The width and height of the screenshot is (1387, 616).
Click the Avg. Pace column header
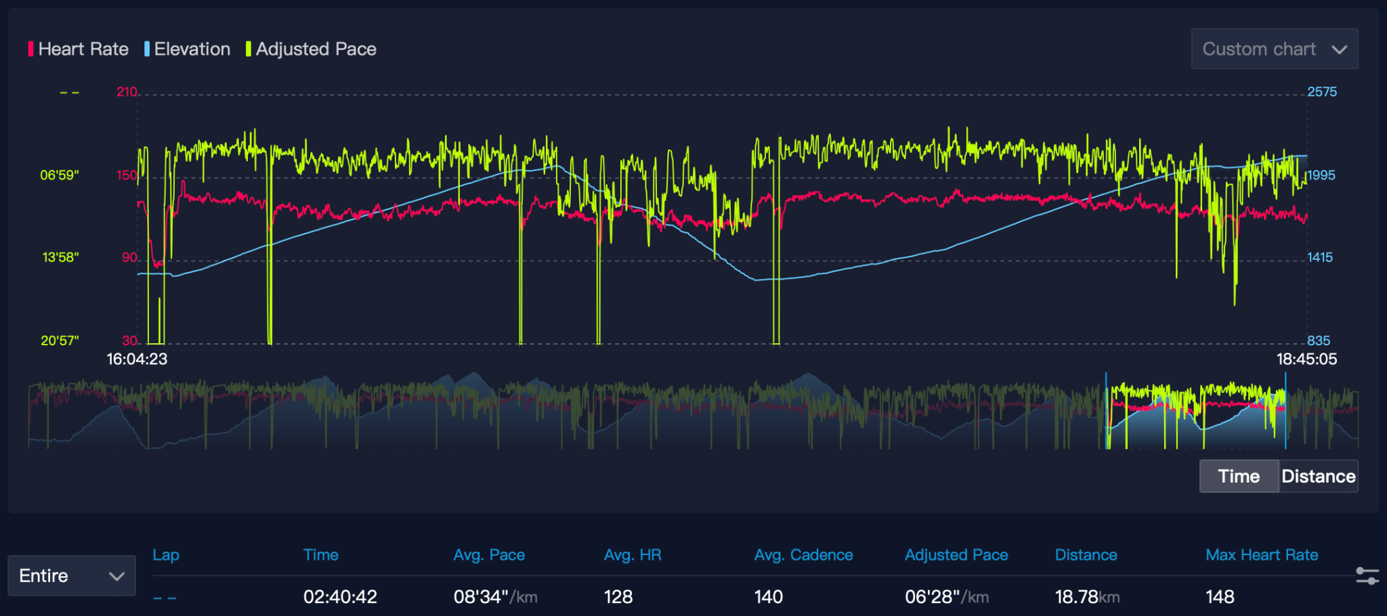coord(489,555)
